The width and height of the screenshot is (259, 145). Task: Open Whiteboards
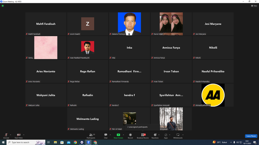point(178,136)
